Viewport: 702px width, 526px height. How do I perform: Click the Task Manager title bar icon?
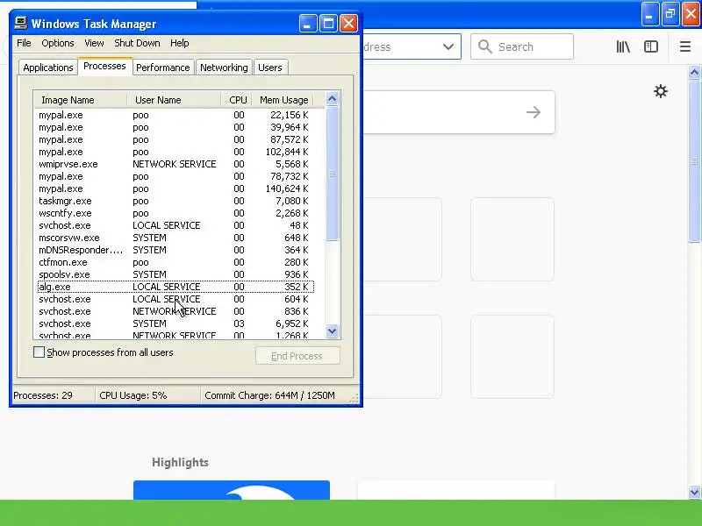(x=20, y=23)
